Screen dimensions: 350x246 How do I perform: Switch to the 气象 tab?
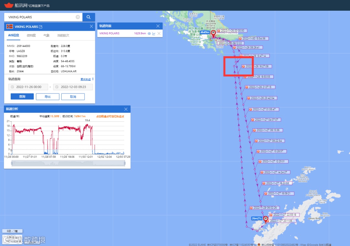pos(46,35)
